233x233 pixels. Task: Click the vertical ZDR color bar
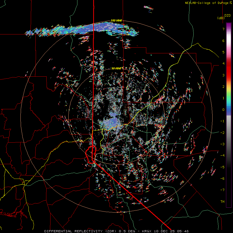(x=229, y=115)
